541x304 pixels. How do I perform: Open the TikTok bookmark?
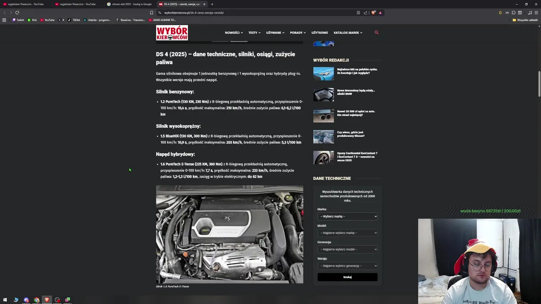(74, 20)
